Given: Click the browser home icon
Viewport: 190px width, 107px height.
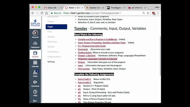Looking at the screenshot, I should [46, 13].
